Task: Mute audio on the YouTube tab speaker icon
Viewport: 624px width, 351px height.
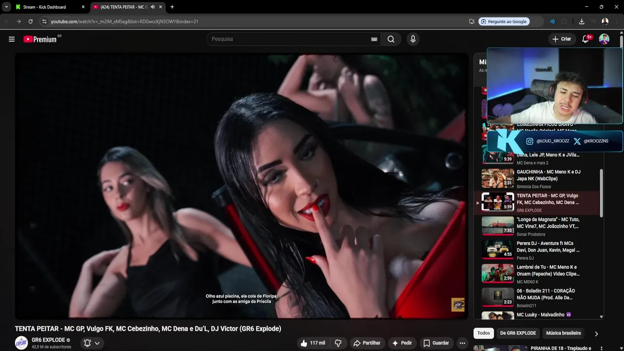Action: (153, 7)
